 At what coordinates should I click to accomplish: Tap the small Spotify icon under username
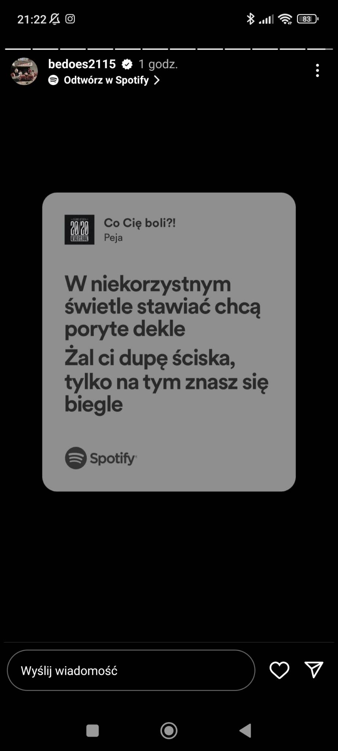pyautogui.click(x=54, y=80)
